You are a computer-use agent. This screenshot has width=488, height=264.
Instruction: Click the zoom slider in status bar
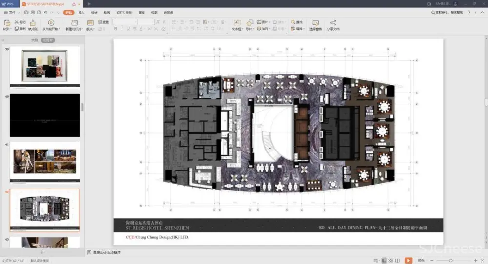pos(451,261)
